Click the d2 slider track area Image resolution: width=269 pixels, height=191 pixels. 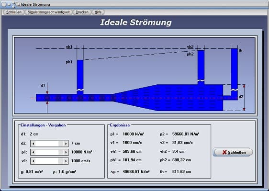click(47, 144)
